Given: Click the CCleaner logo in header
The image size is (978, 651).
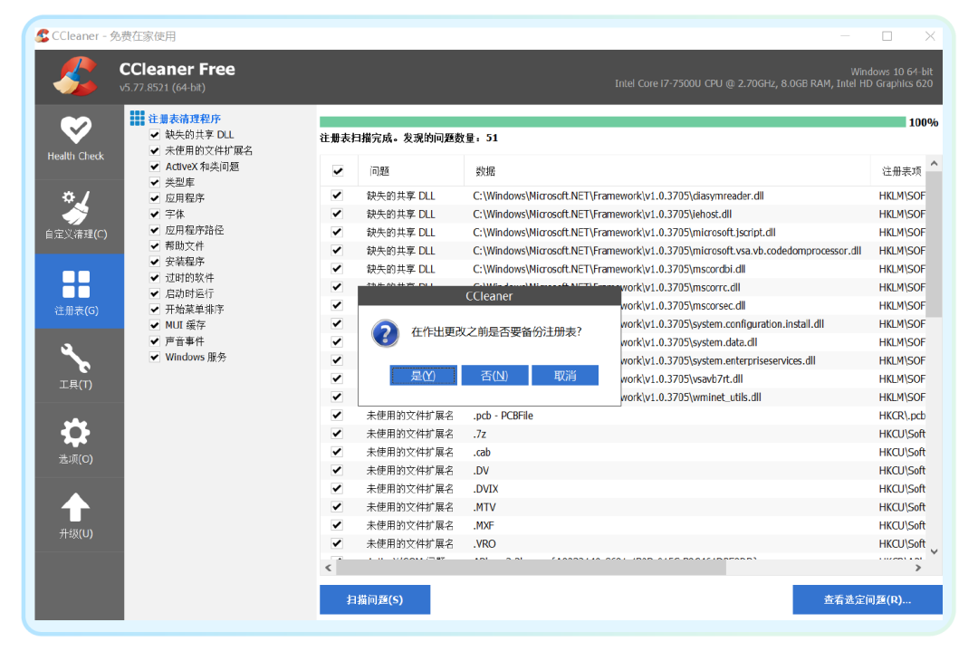Looking at the screenshot, I should (x=76, y=76).
